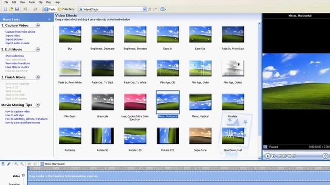Open the Tools menu
The width and height of the screenshot is (330, 185).
click(32, 2)
